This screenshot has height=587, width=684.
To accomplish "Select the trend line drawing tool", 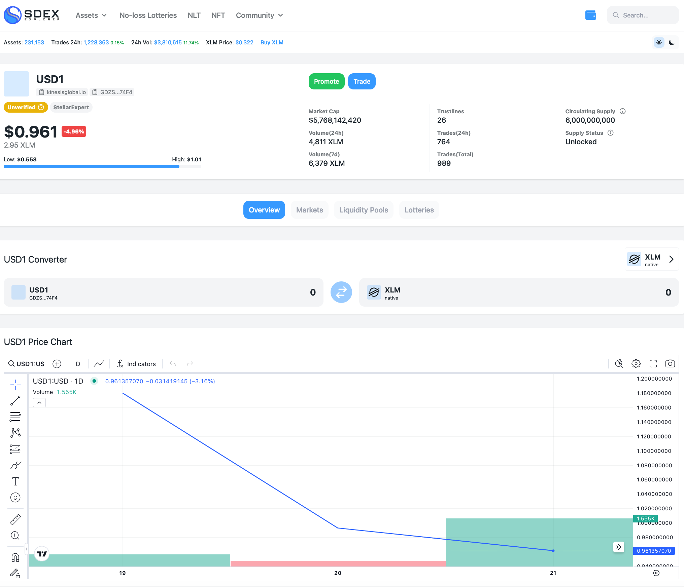I will pyautogui.click(x=15, y=400).
